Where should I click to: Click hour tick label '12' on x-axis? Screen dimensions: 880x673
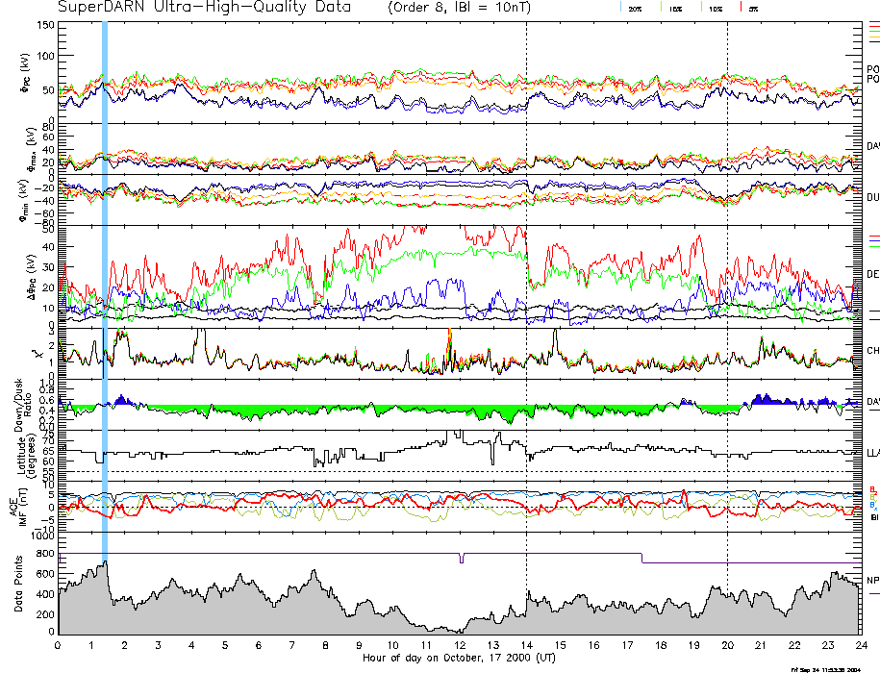coord(460,645)
